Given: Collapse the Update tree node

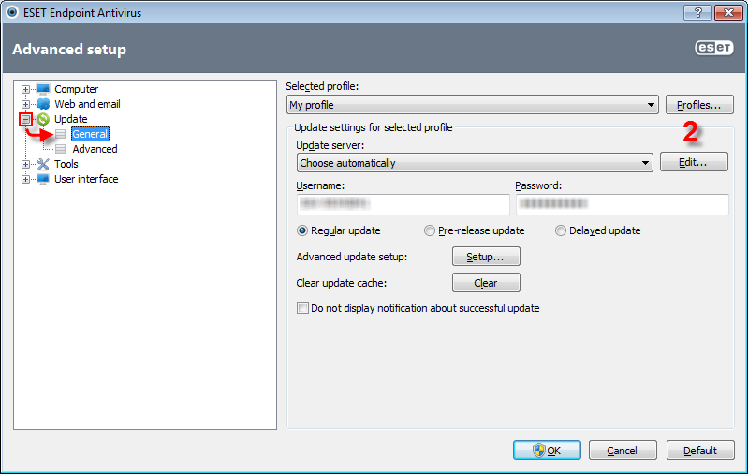Looking at the screenshot, I should (26, 119).
